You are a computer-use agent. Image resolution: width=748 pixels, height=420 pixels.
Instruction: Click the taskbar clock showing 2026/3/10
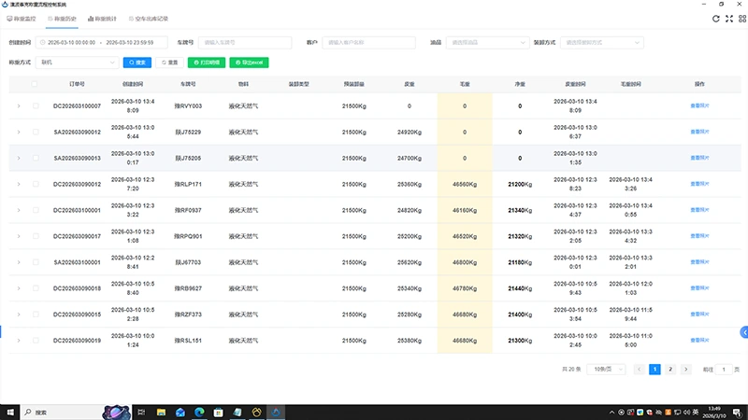point(714,413)
